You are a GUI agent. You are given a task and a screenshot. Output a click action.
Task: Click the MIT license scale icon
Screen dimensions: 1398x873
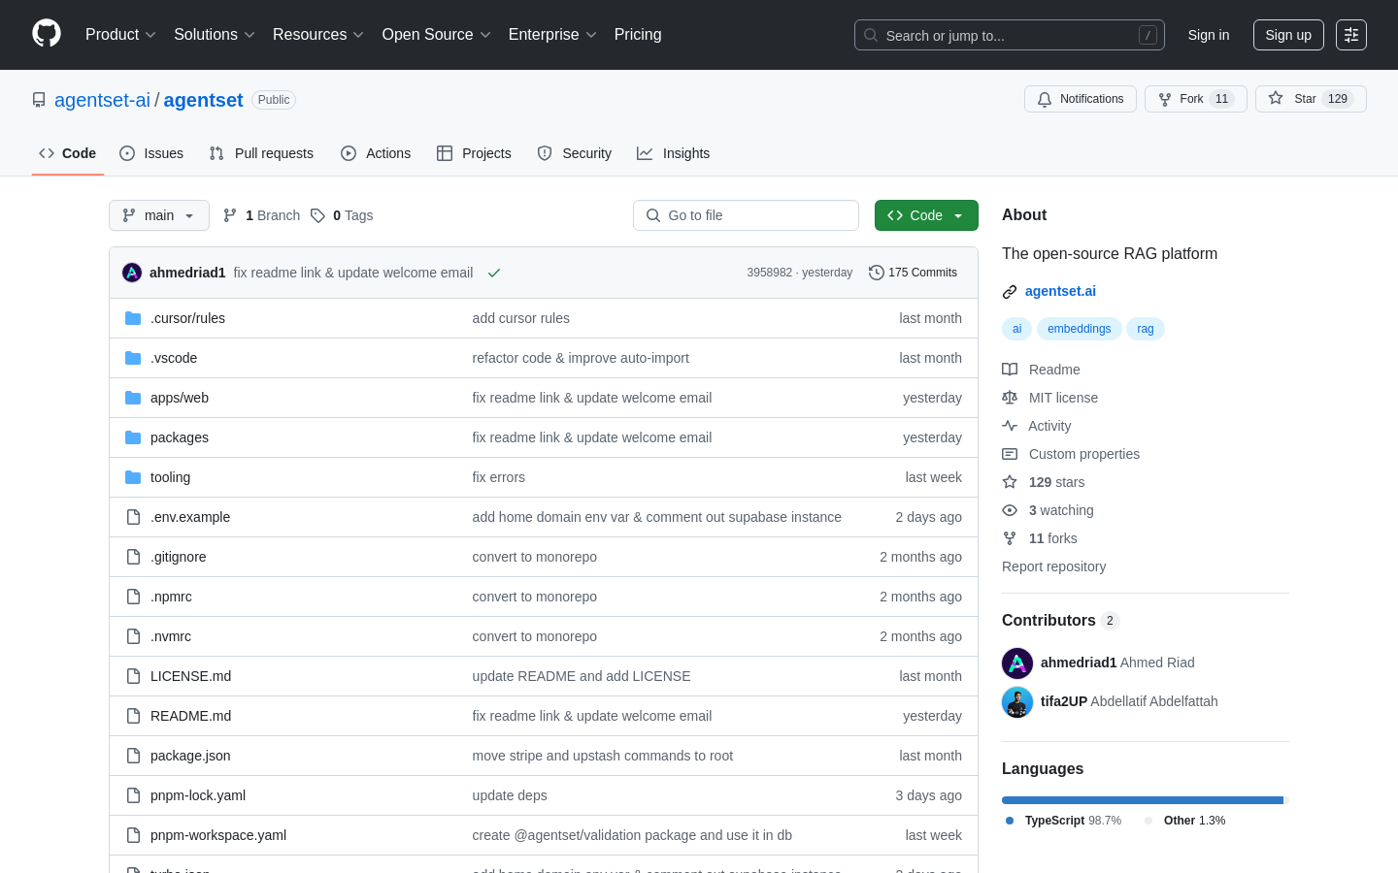(x=1010, y=398)
